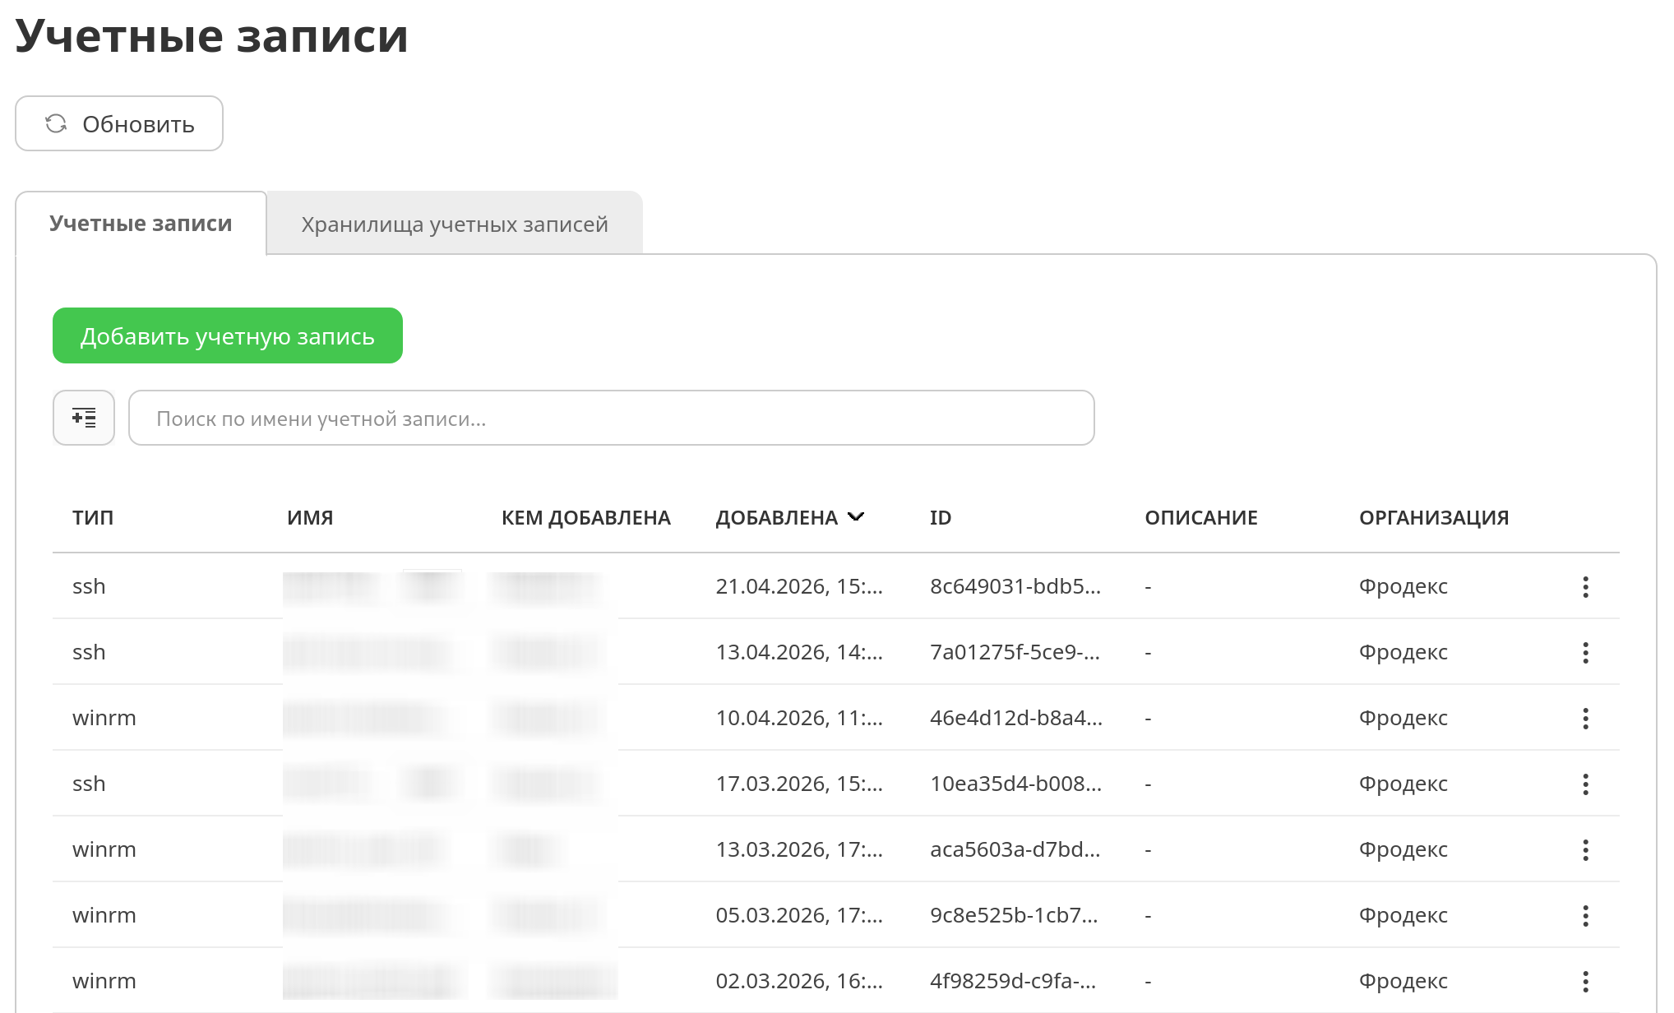Open actions menu for 13.04.2026 ssh row
The width and height of the screenshot is (1674, 1013).
[1585, 652]
